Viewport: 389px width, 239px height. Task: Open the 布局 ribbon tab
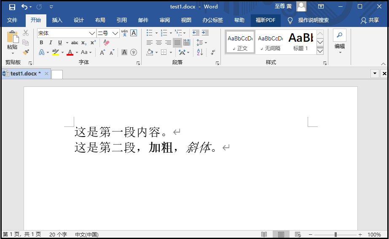click(100, 20)
